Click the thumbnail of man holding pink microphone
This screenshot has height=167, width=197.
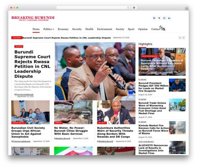116,112
